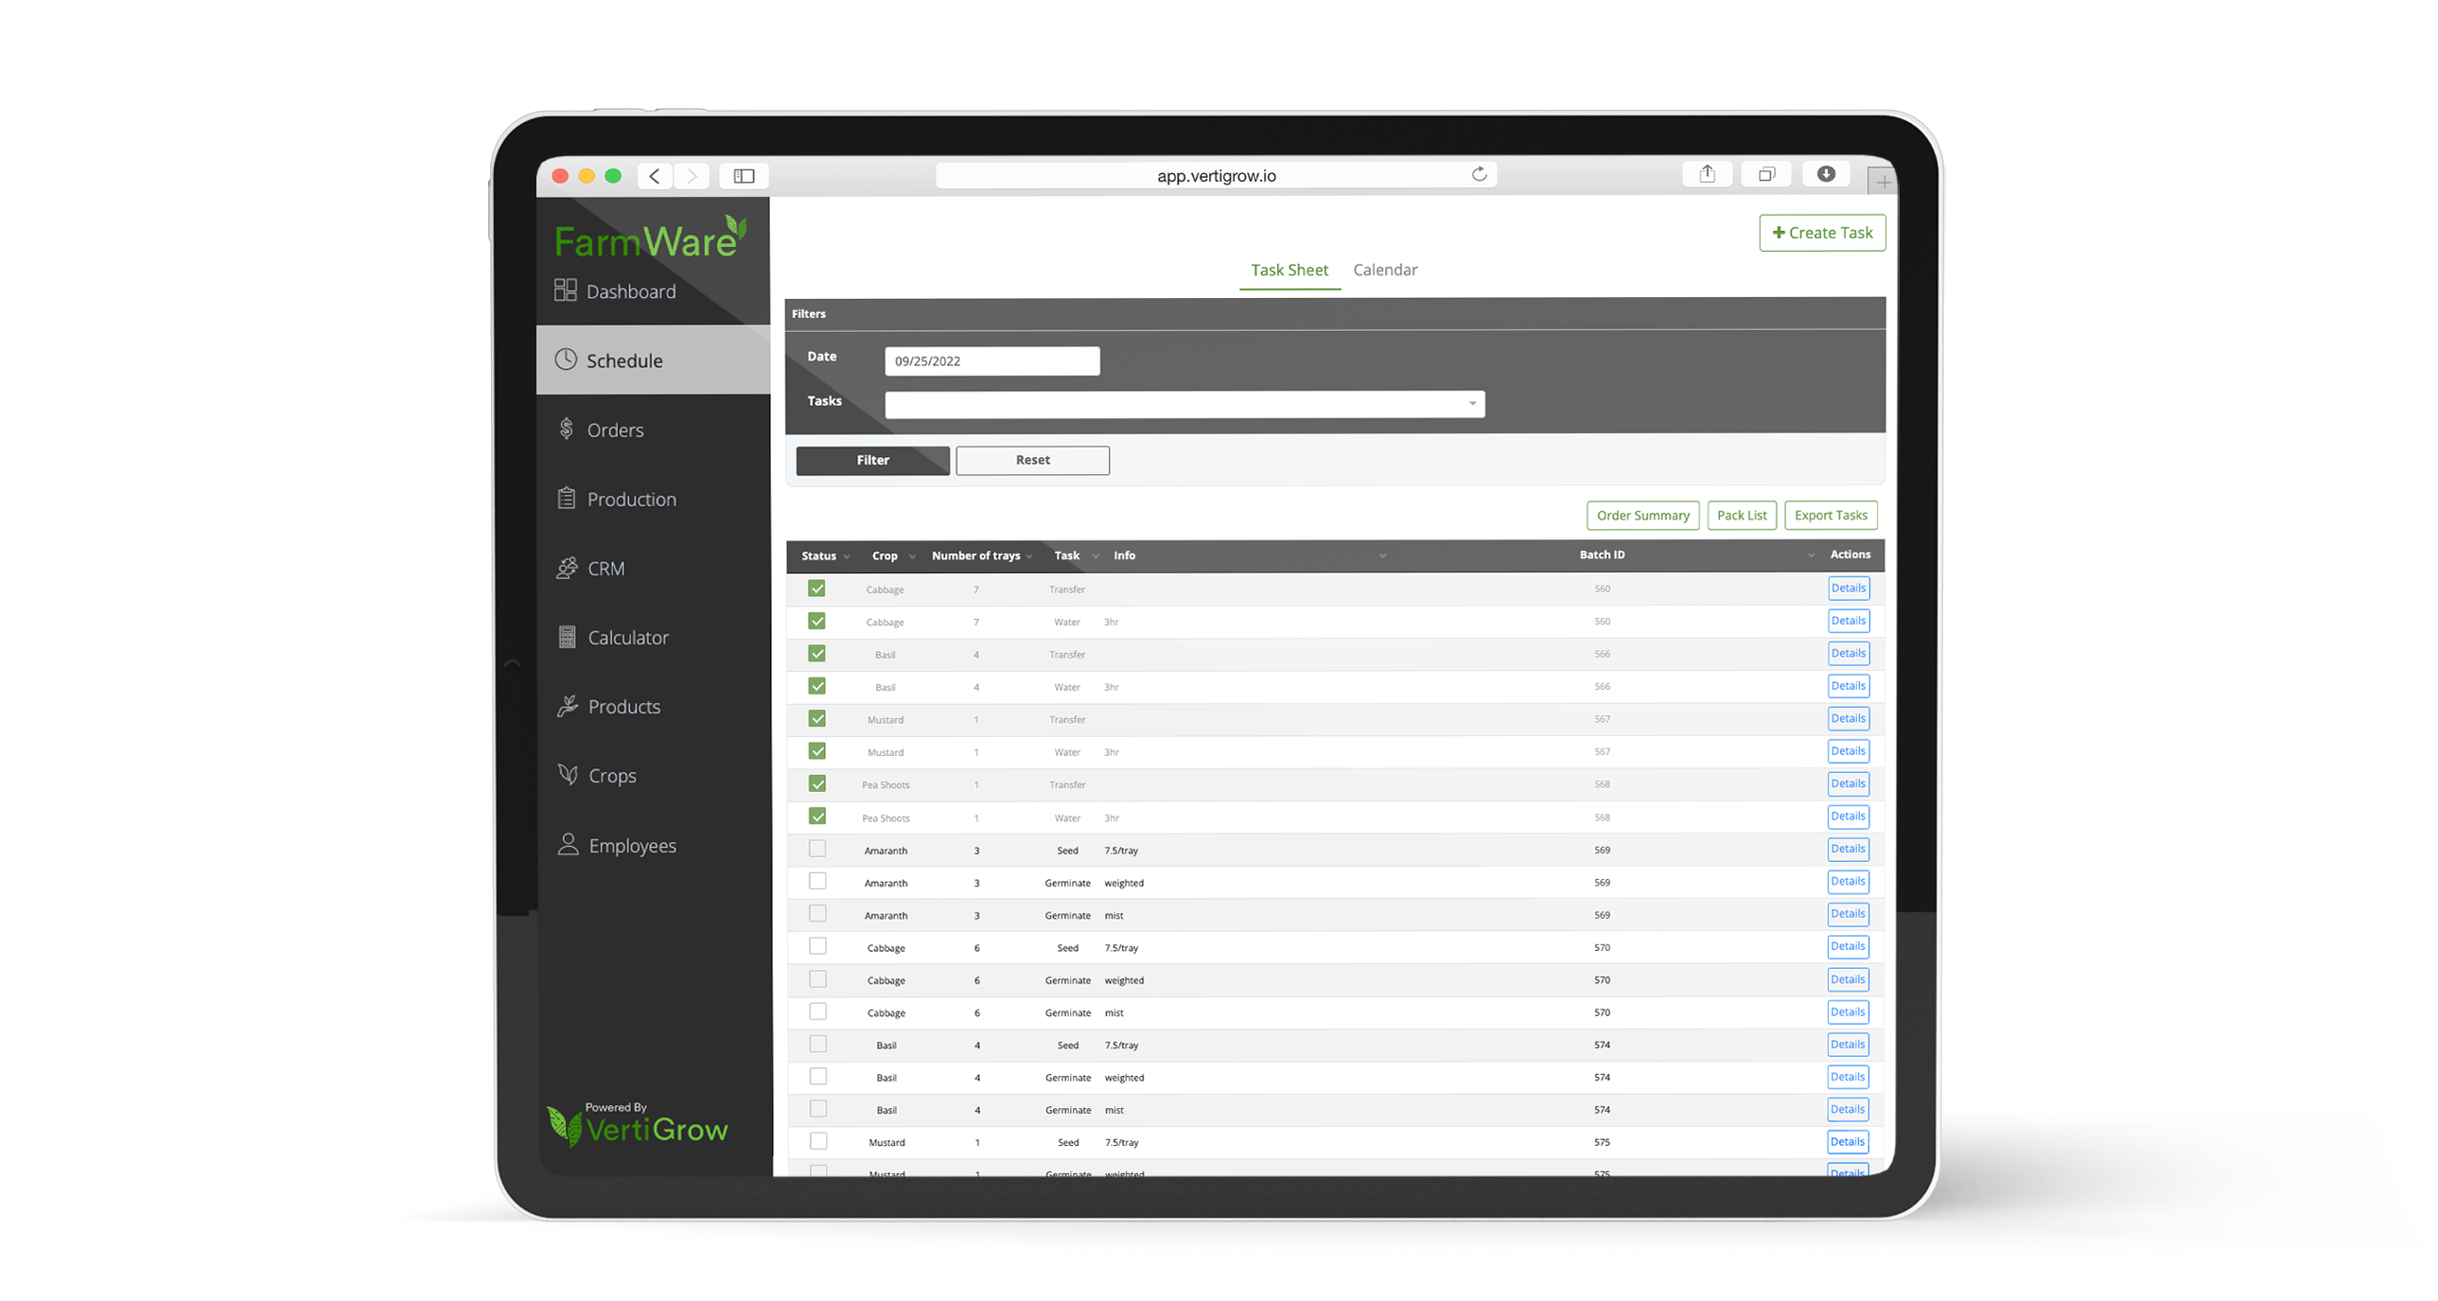
Task: Check the Basil Germinate weighted task
Action: [816, 1076]
